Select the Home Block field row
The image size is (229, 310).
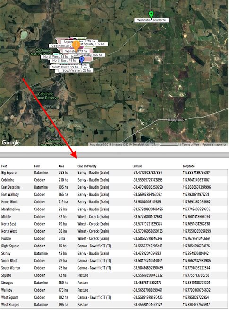click(114, 202)
